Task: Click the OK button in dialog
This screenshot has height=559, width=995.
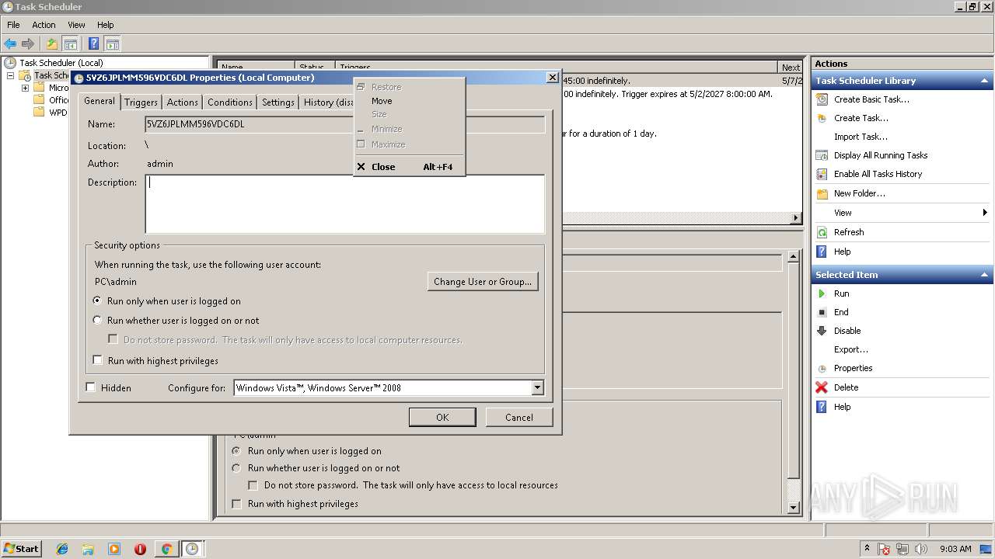Action: click(x=442, y=417)
